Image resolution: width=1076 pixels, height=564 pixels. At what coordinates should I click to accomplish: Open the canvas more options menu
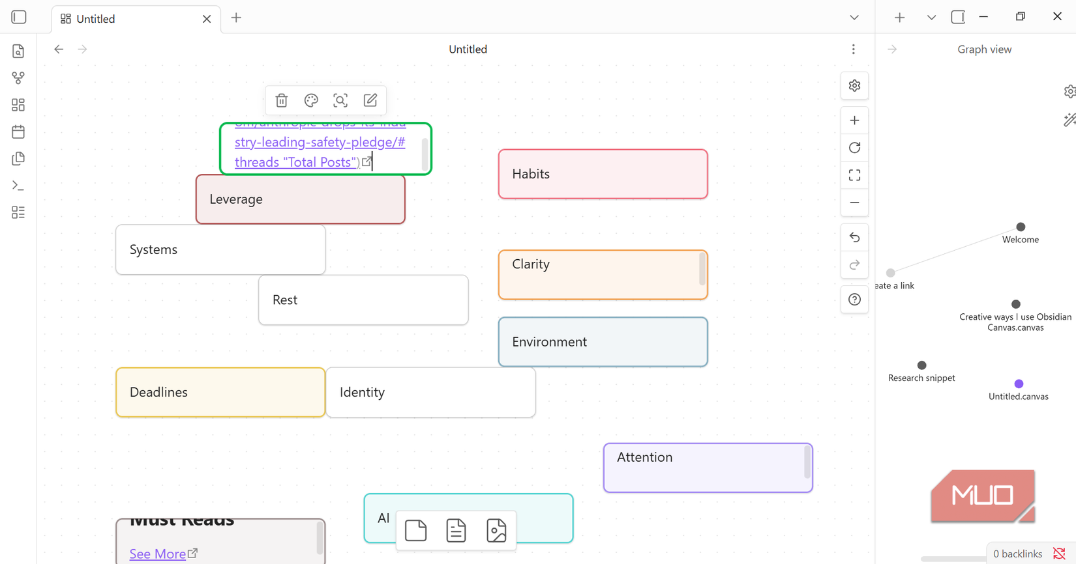click(x=853, y=49)
